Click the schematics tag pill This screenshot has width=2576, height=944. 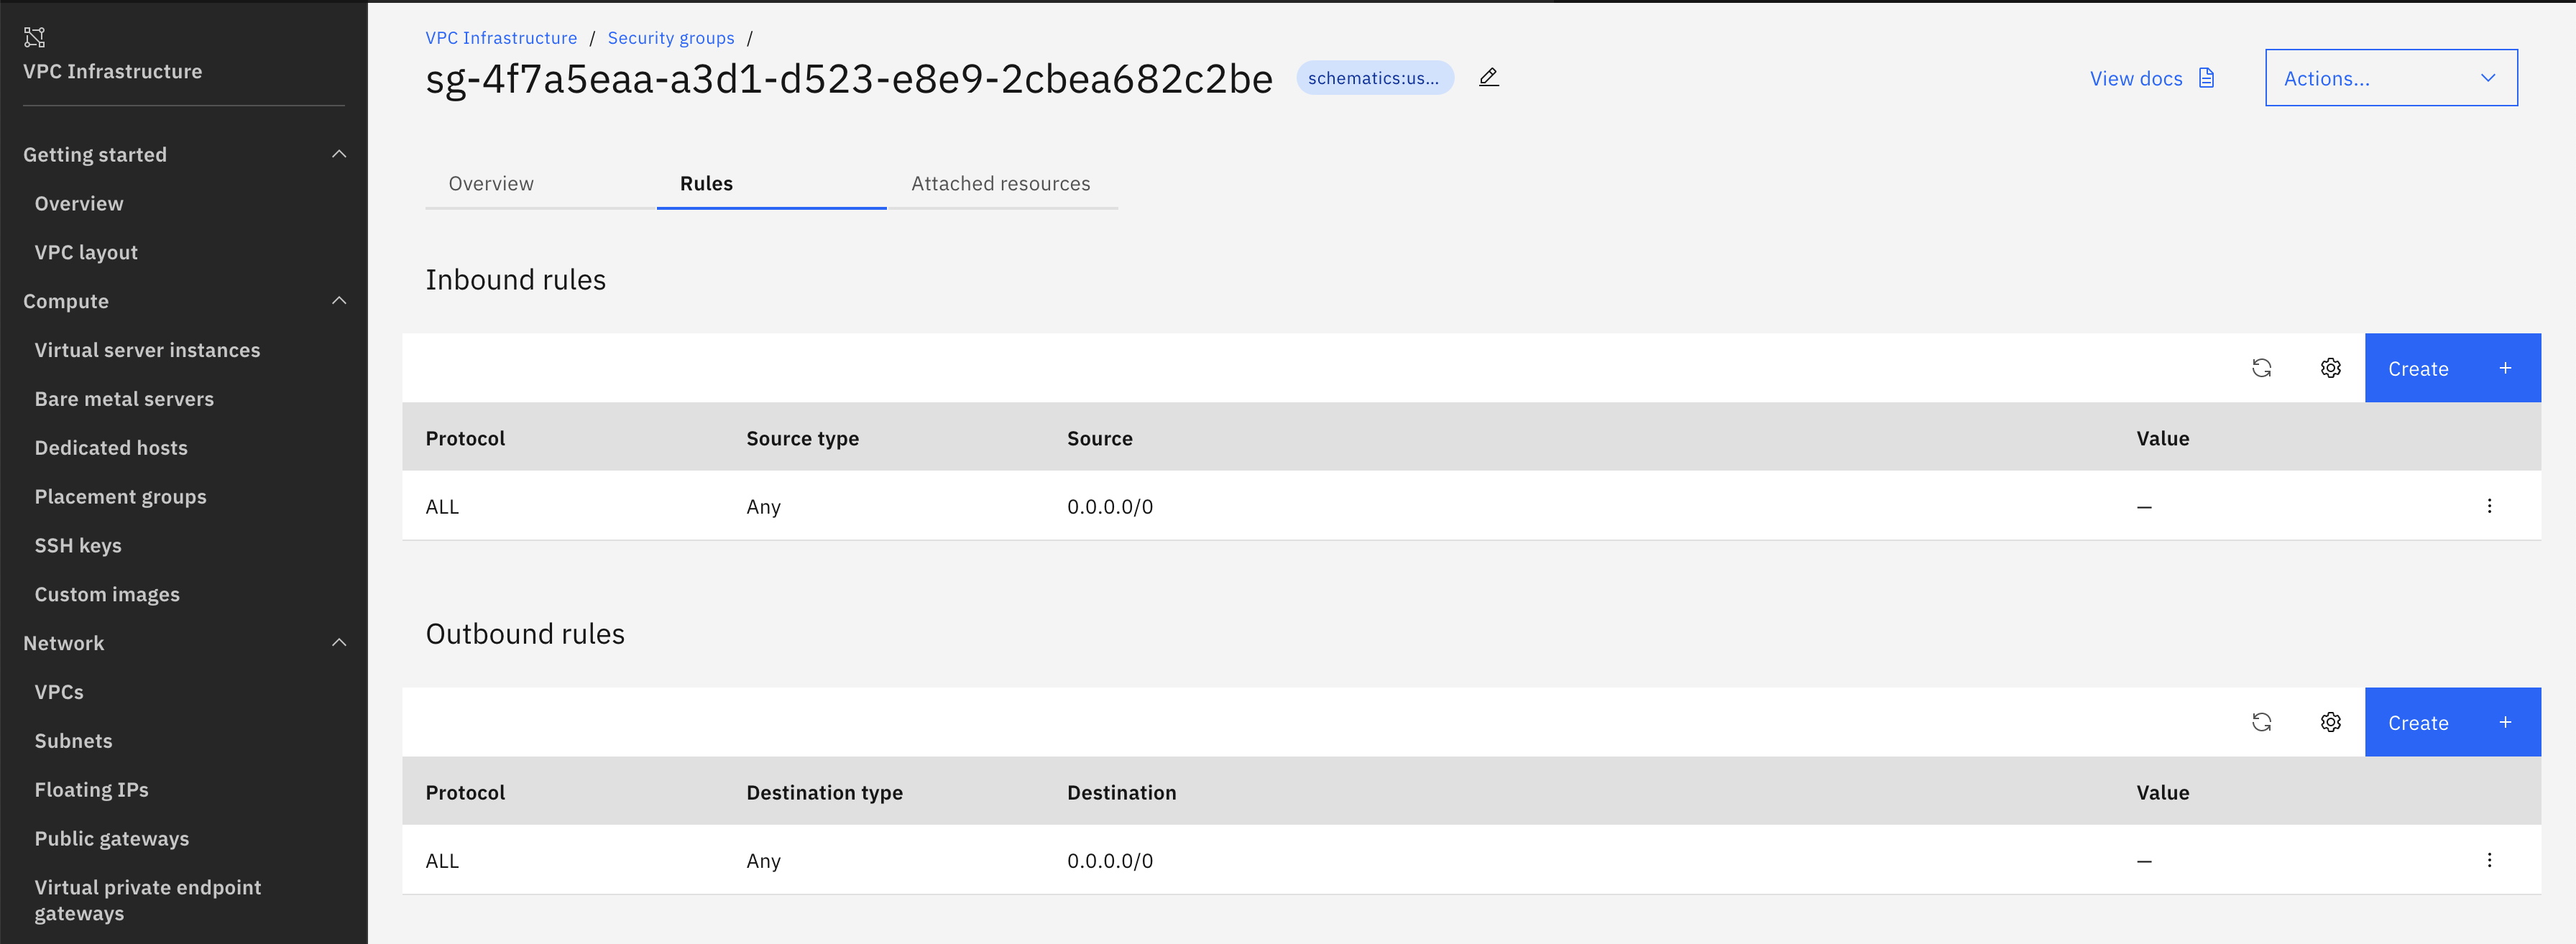tap(1373, 78)
